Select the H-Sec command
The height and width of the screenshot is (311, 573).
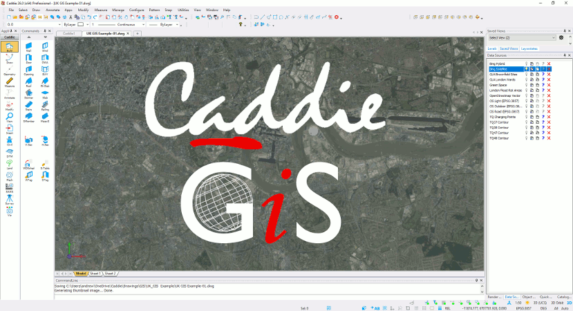point(45,141)
